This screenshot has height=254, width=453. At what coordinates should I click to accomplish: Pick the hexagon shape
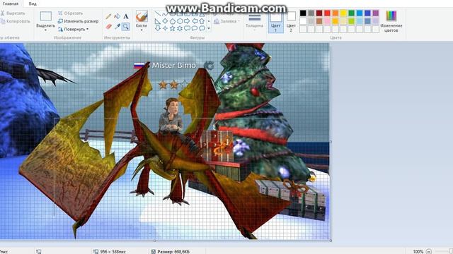[180, 21]
